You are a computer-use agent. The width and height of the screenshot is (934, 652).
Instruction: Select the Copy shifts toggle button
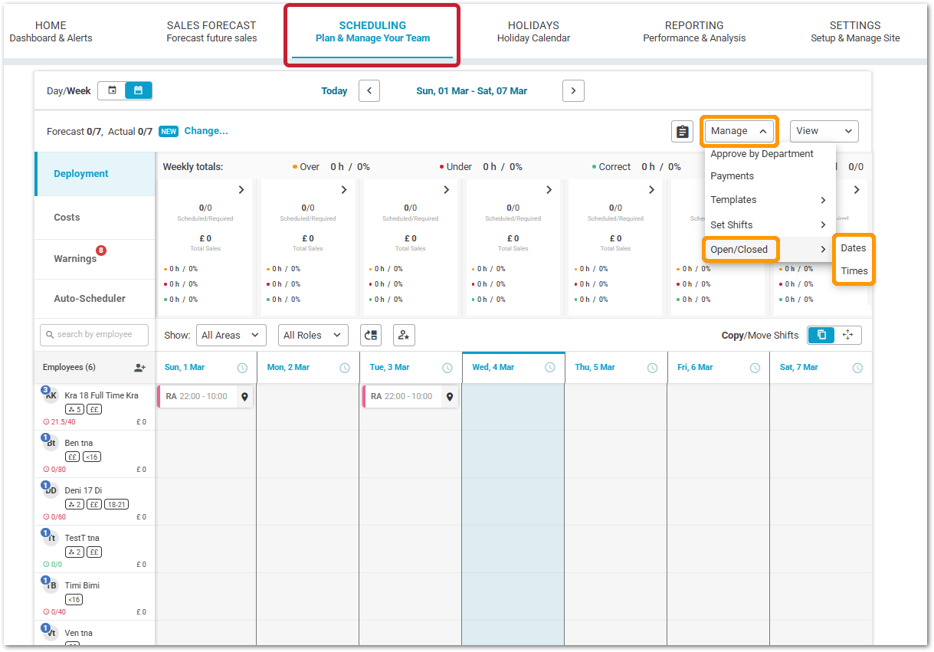821,335
